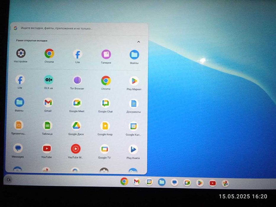Image resolution: width=276 pixels, height=207 pixels.
Task: Open Play Store from the shelf
Action: click(200, 183)
